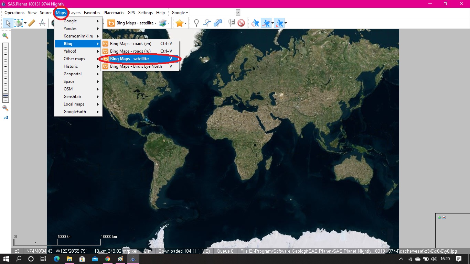Open the Operations menu
This screenshot has height=264, width=470.
click(x=14, y=13)
